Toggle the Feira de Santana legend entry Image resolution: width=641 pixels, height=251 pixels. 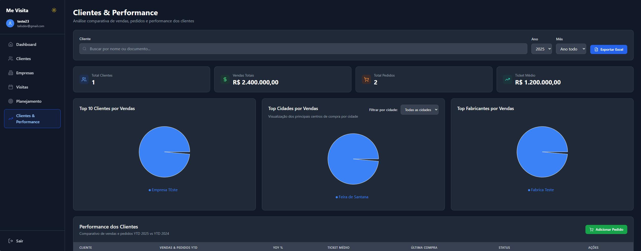tap(352, 197)
